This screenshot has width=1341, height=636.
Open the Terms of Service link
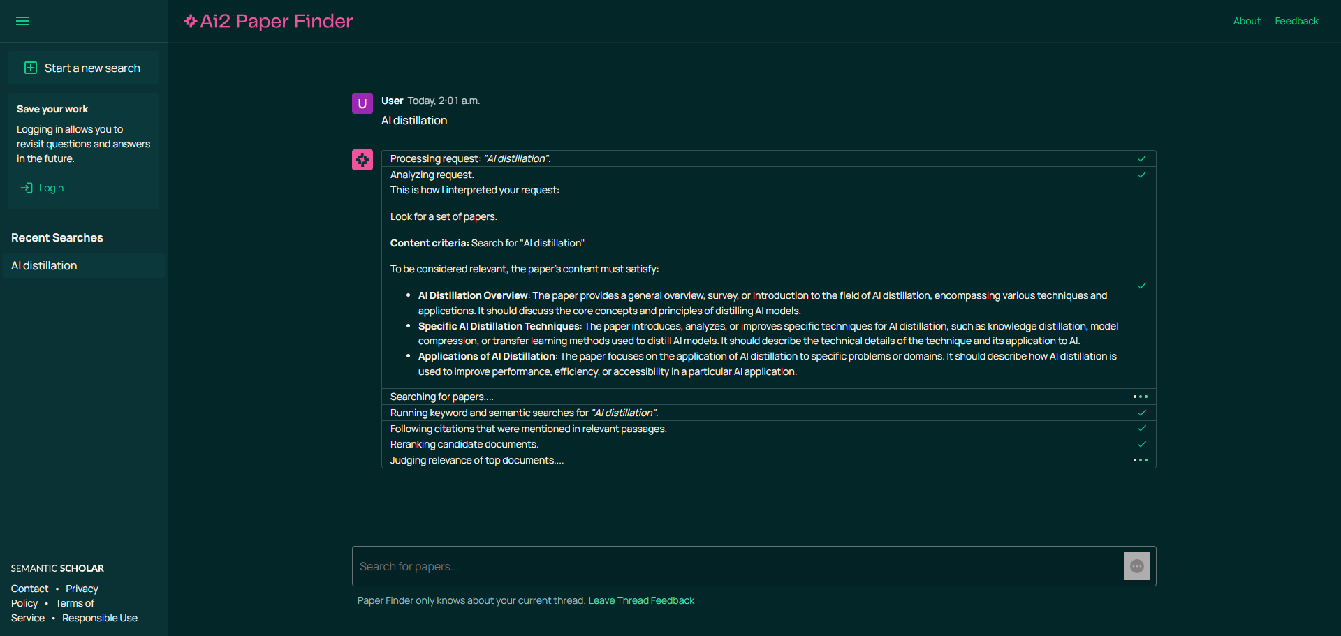[74, 603]
